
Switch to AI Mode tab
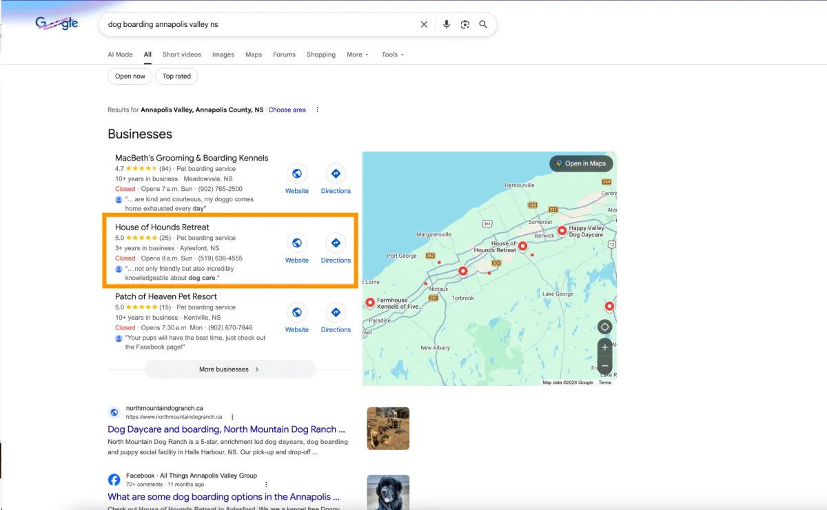[120, 54]
